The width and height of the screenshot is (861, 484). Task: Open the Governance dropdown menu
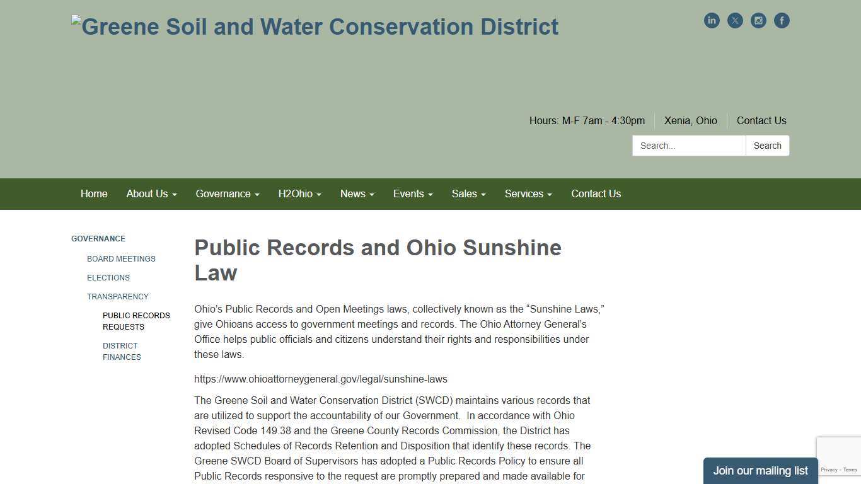[228, 193]
